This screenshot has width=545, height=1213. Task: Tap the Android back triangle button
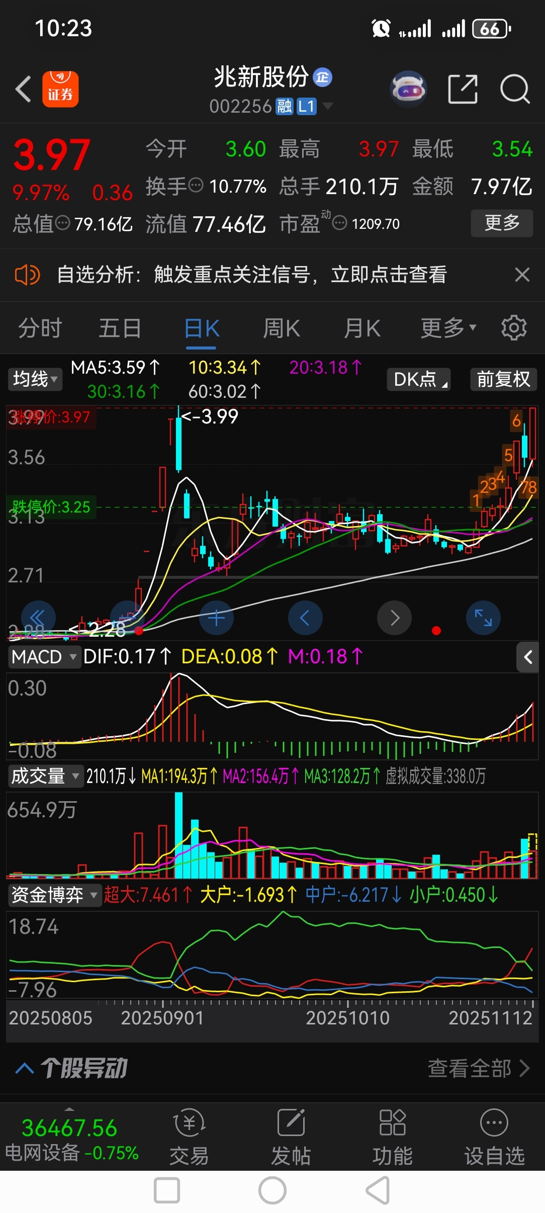[378, 1191]
